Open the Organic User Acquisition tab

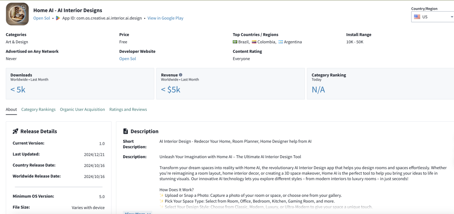tap(82, 110)
